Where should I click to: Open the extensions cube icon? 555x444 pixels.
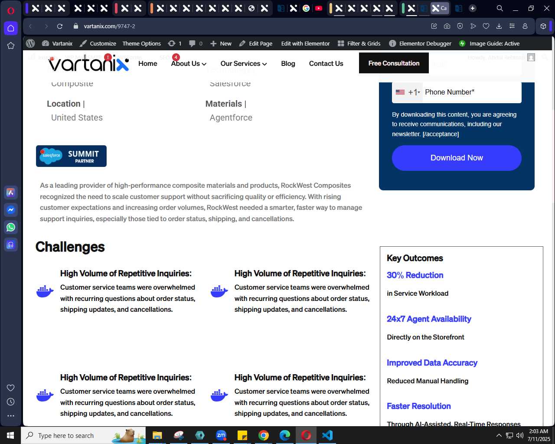point(543,26)
